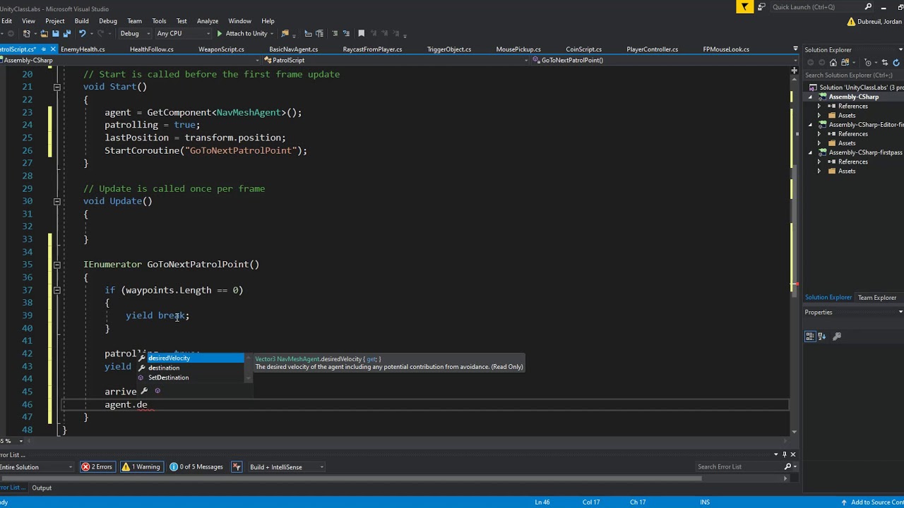Click the Properties panel wrench icon

click(837, 337)
